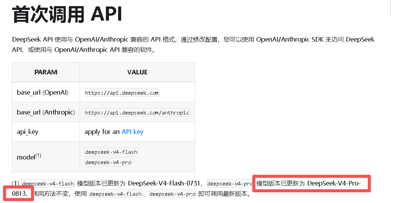Open the API key link
Screen dimensions: 393x203
pos(132,132)
